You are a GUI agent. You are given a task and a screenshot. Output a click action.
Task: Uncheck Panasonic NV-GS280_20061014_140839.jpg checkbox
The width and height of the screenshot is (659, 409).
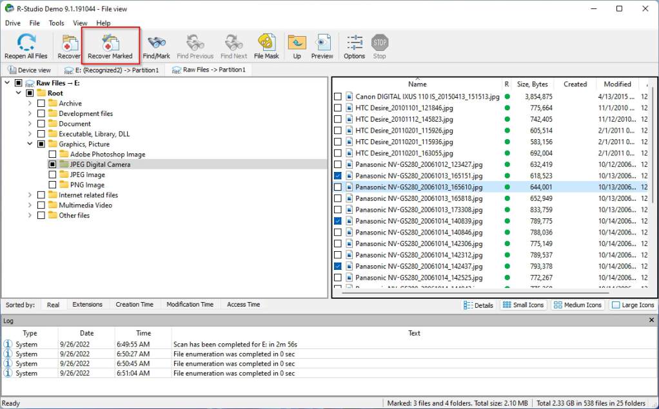[337, 221]
